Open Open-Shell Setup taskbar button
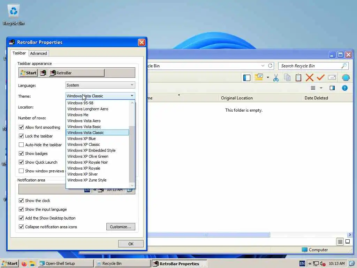Image resolution: width=357 pixels, height=268 pixels. pyautogui.click(x=66, y=264)
